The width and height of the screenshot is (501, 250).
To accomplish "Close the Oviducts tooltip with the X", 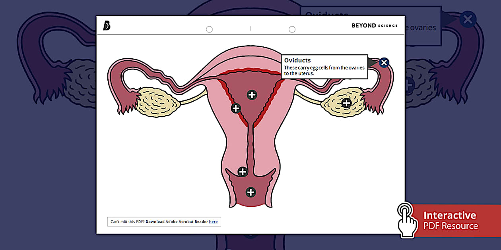I will click(x=384, y=63).
